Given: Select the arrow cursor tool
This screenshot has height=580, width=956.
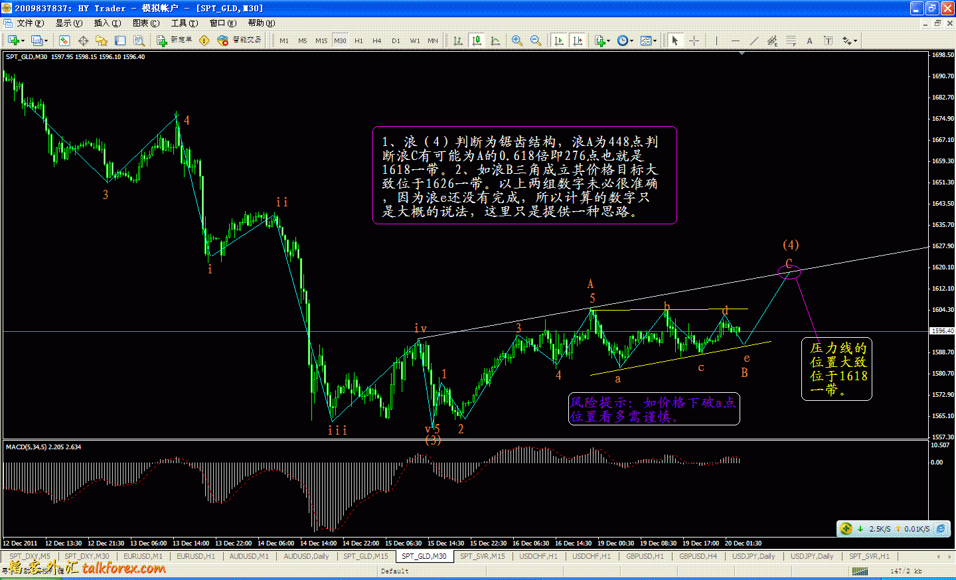Looking at the screenshot, I should (675, 40).
